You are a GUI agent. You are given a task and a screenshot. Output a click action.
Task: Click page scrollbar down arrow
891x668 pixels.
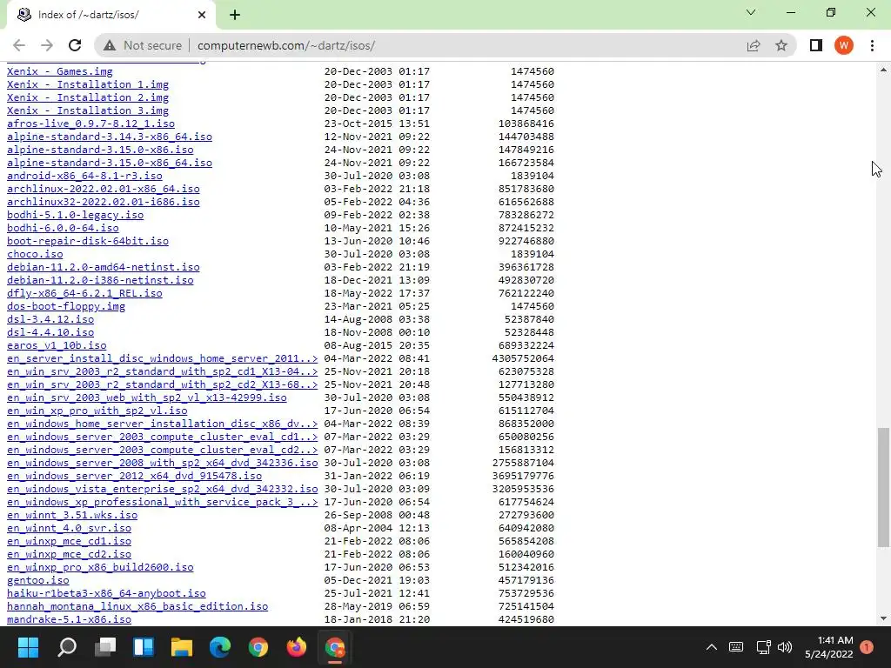tap(883, 618)
